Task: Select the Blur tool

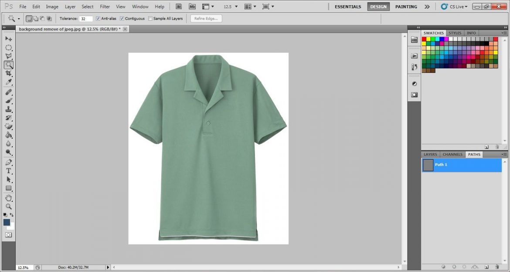Action: point(8,144)
